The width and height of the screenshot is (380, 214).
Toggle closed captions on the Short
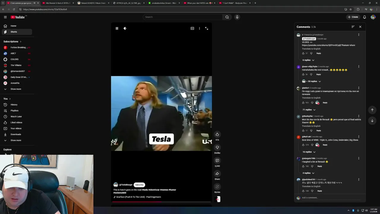tap(192, 28)
